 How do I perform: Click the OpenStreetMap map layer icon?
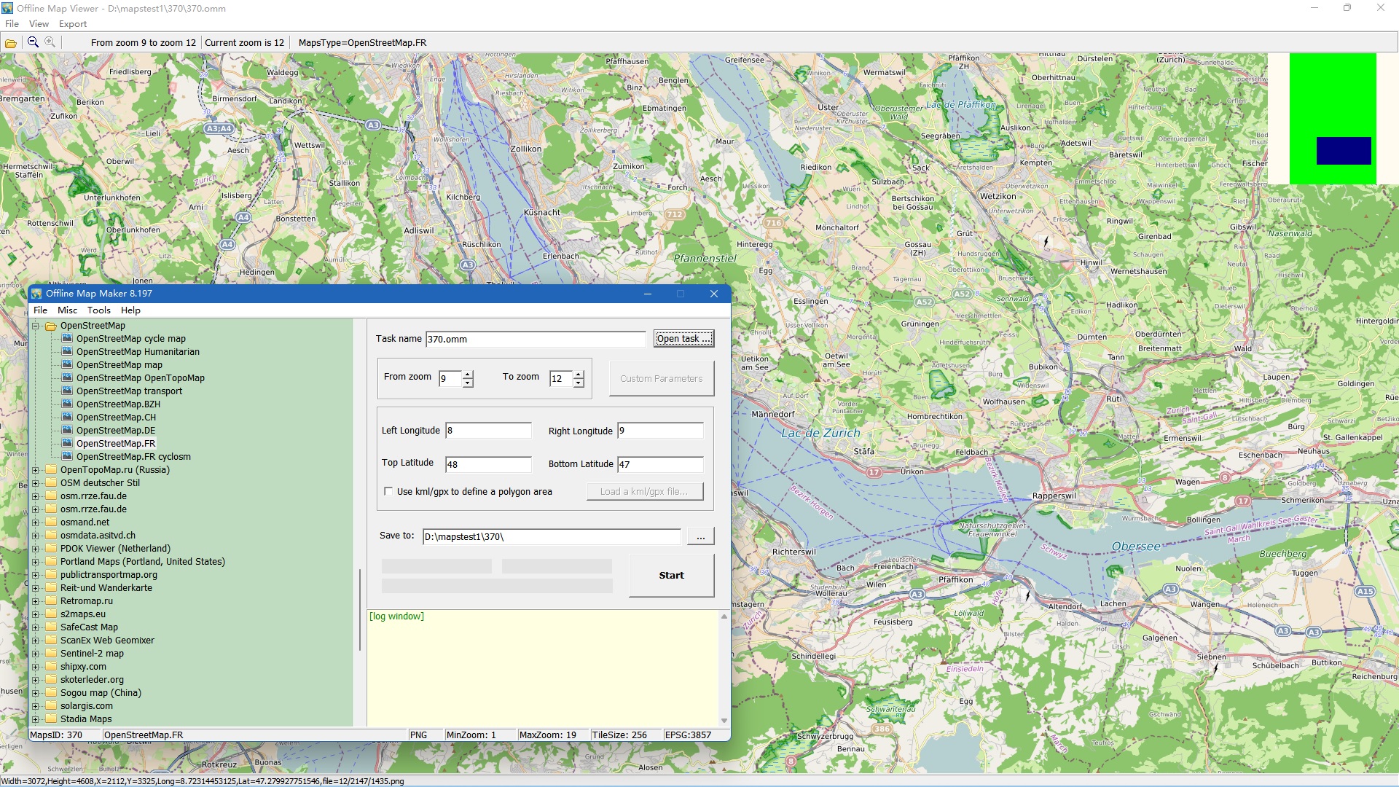tap(67, 365)
